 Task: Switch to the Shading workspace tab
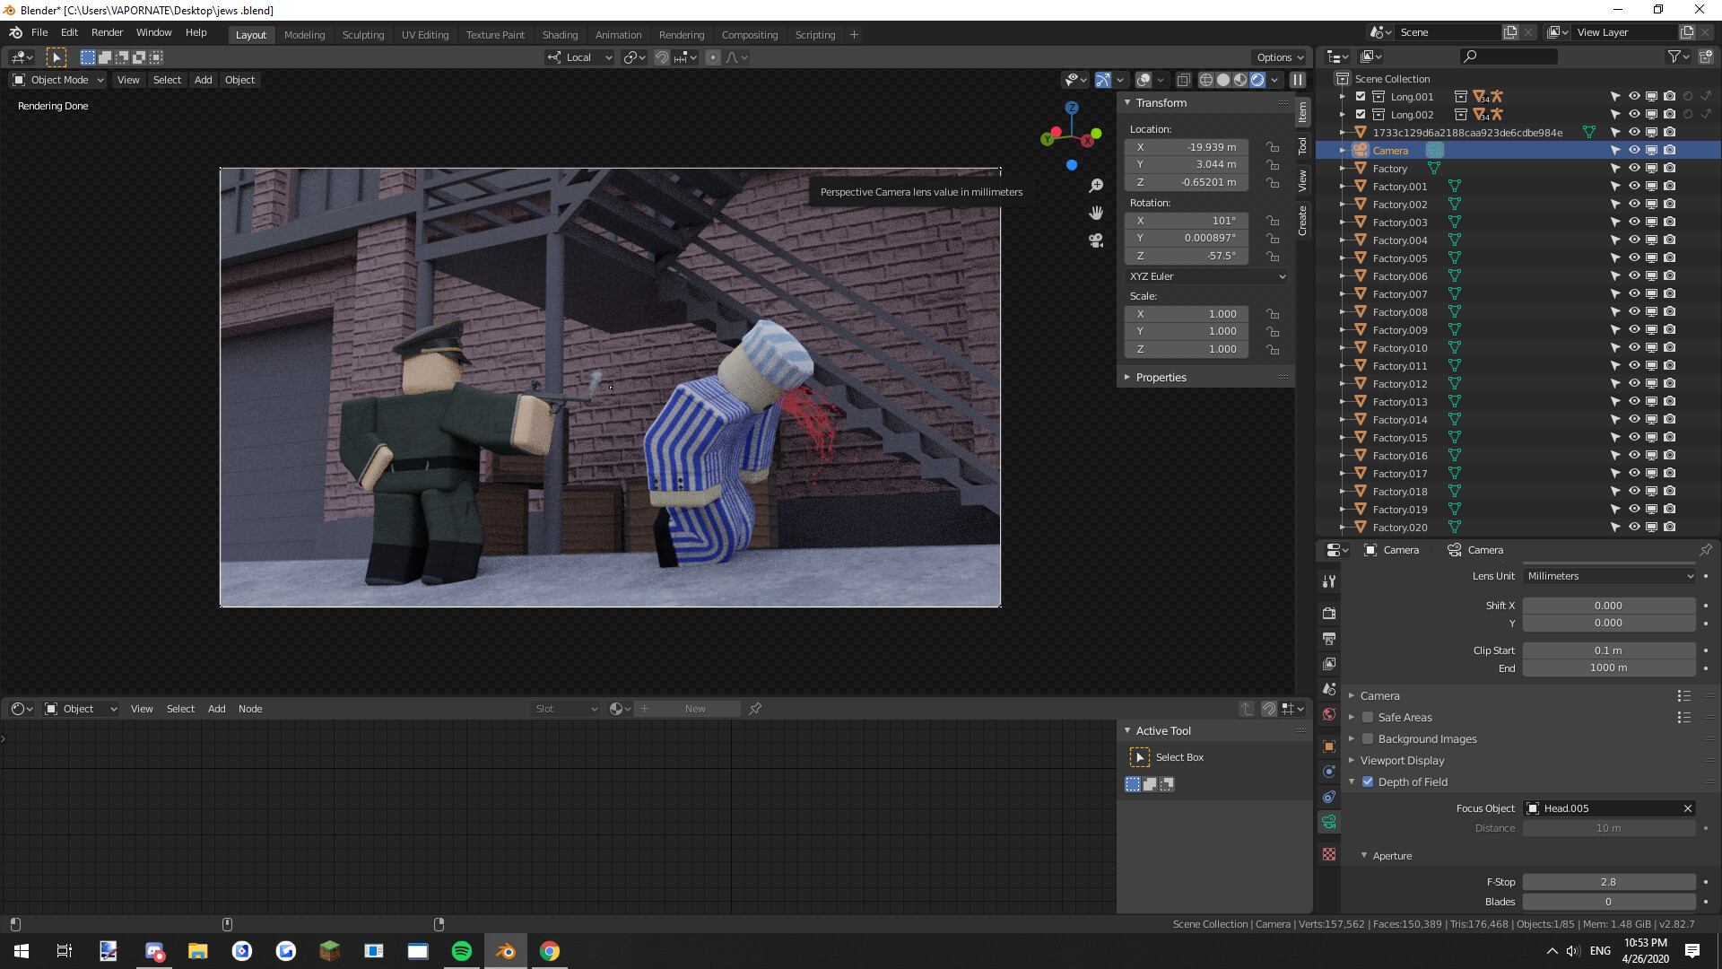pyautogui.click(x=560, y=35)
